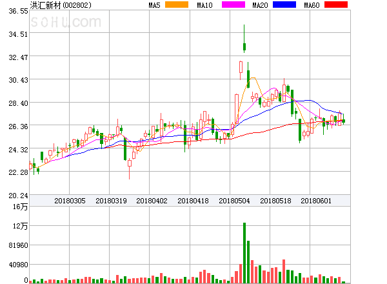
Task: Click the 20180402 date label
Action: click(x=152, y=201)
